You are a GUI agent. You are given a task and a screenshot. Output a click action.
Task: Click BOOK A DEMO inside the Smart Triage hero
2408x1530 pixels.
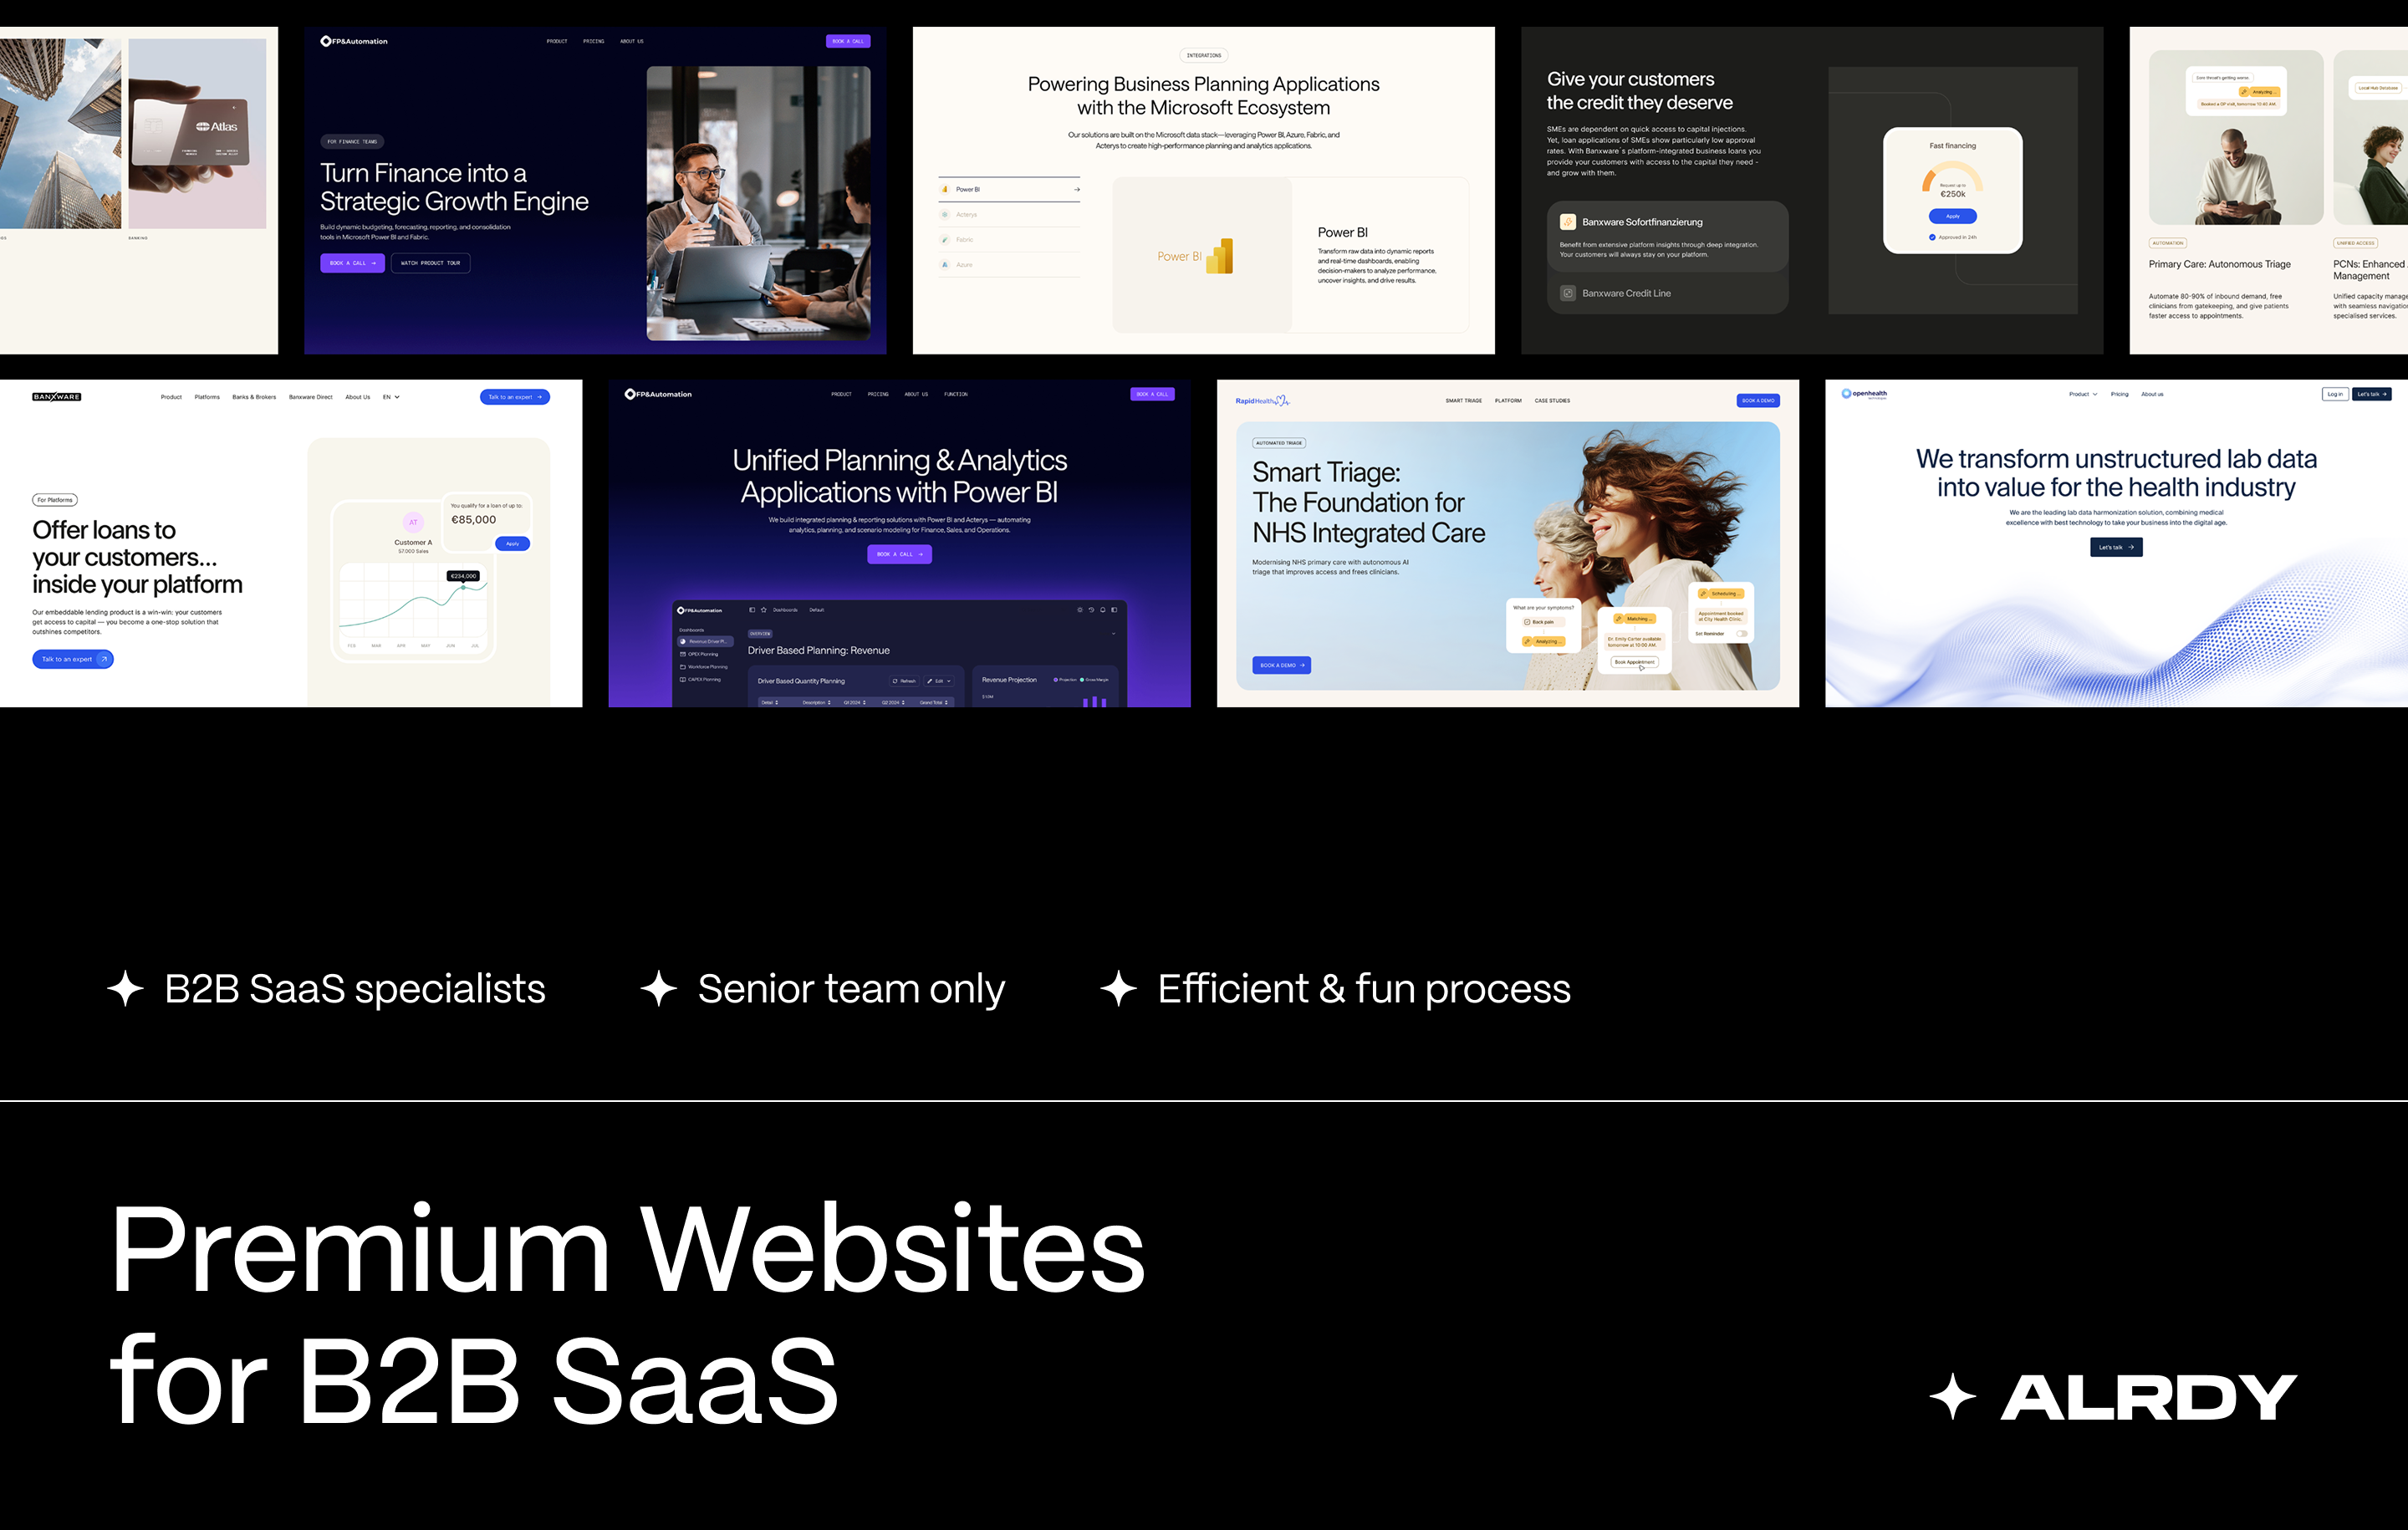(x=1281, y=665)
